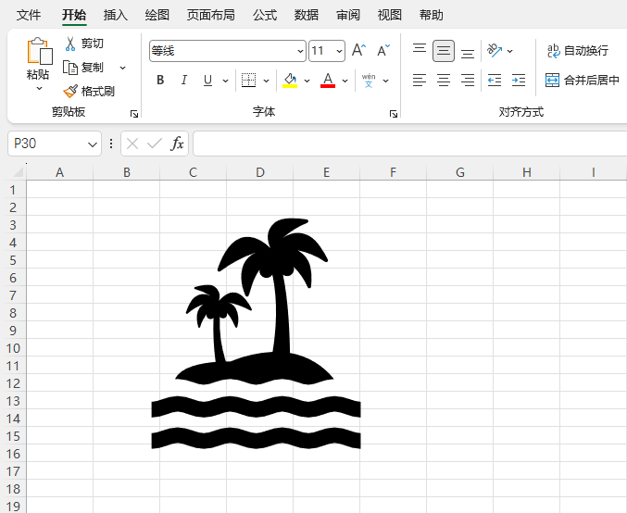Select the Format Painter (格式刷) brush
Image resolution: width=627 pixels, height=513 pixels.
(x=70, y=91)
